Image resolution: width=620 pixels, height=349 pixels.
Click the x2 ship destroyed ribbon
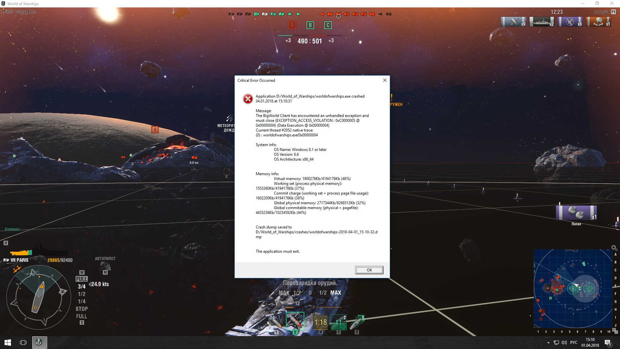[542, 22]
